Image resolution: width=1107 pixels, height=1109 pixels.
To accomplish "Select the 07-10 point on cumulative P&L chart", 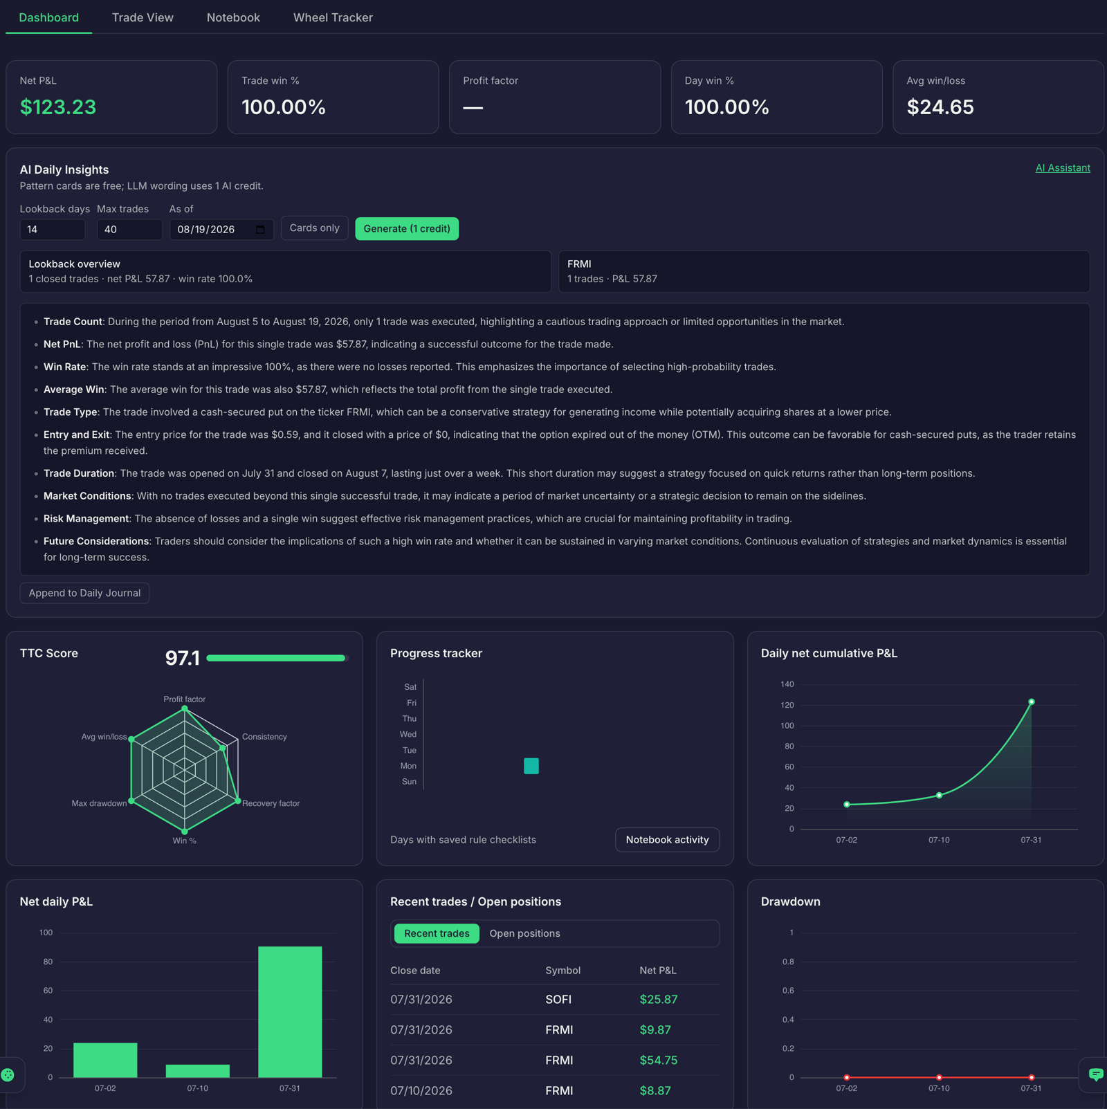I will [x=939, y=795].
